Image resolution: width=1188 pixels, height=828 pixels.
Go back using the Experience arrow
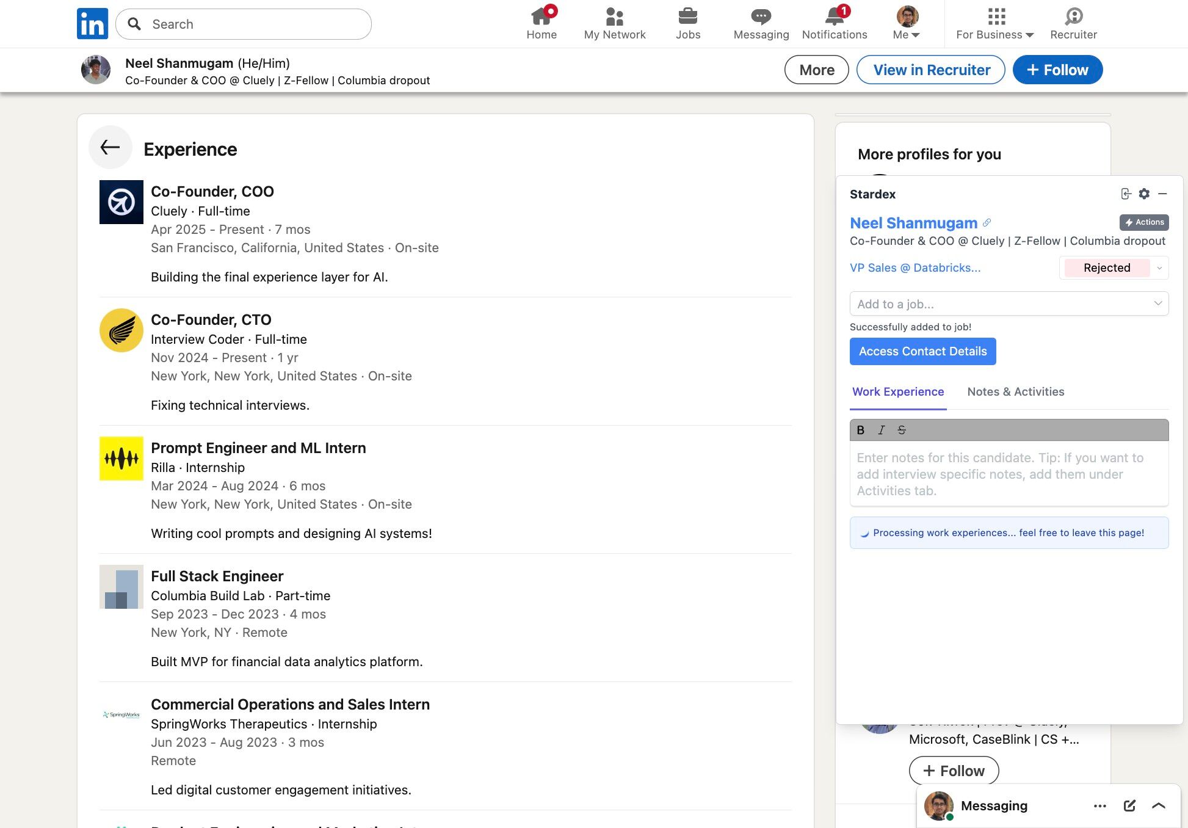pyautogui.click(x=110, y=147)
